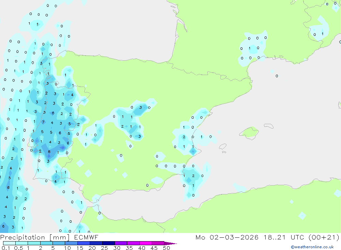The image size is (341, 250).
Task: Click the 5–10 mm legend swatch
Action: [x=59, y=243]
